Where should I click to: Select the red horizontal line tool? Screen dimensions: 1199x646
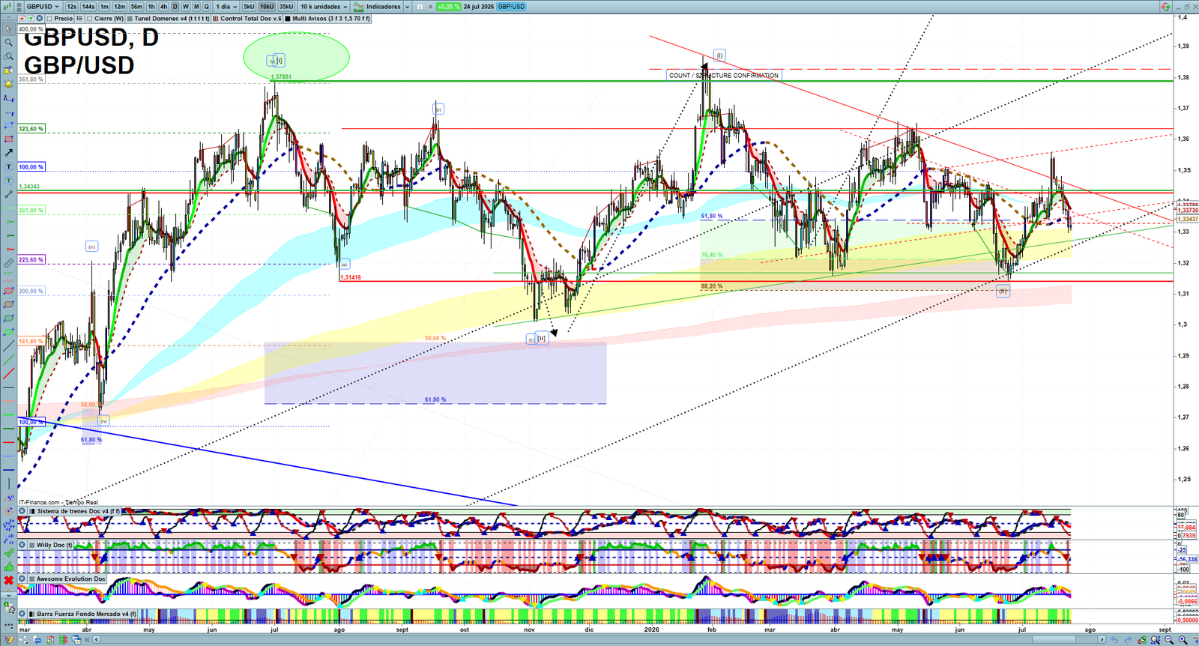click(9, 442)
